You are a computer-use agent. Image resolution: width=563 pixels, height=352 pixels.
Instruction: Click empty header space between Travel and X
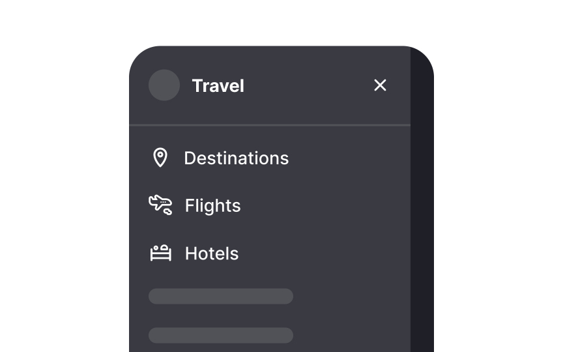(306, 85)
